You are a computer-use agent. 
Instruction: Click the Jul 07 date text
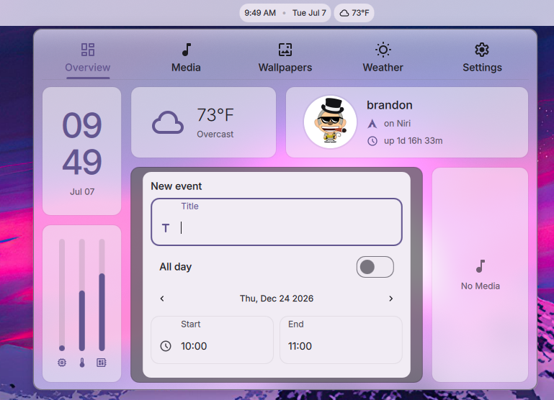(82, 192)
